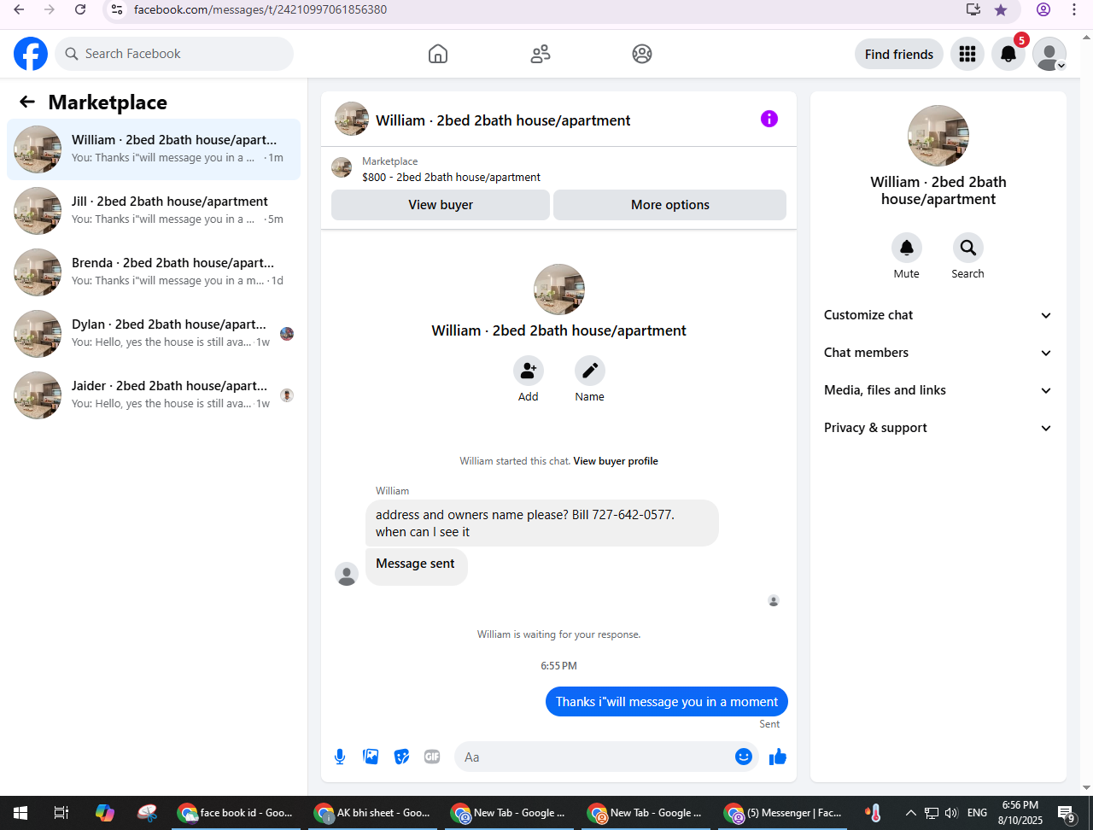Open the Windows Start button
This screenshot has height=830, width=1093.
click(20, 813)
